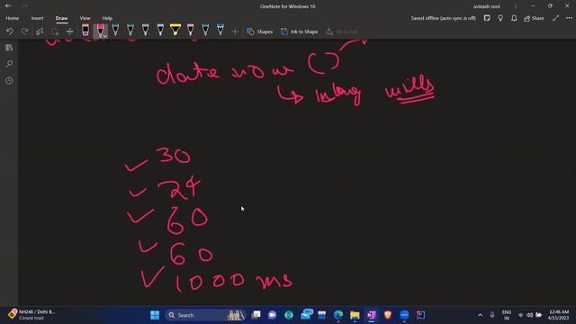
Task: Choose the yellow highlighter
Action: click(x=175, y=30)
